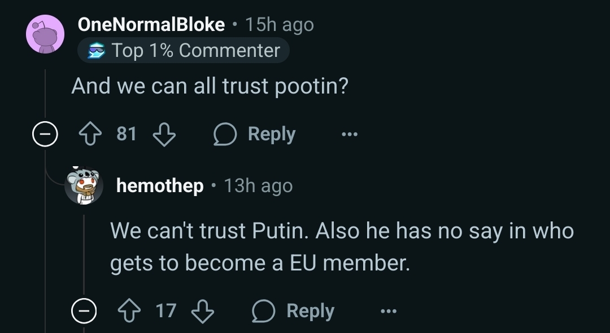Collapse OneNormalBloke's comment thread
Viewport: 610px width, 333px height.
click(45, 134)
